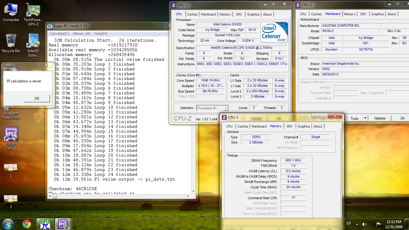Screen dimensions: 409x230
Task: Select About tab in the Mainboard window
Action: [392, 14]
